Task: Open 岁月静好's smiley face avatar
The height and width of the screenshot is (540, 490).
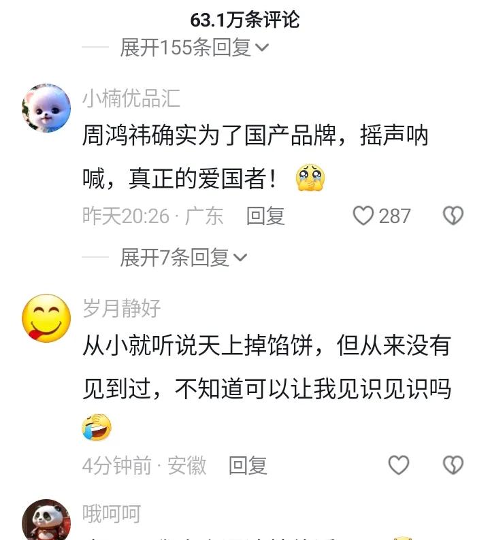Action: 46,318
